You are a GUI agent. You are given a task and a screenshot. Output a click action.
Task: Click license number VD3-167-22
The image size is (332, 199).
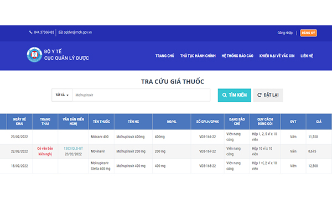(207, 151)
